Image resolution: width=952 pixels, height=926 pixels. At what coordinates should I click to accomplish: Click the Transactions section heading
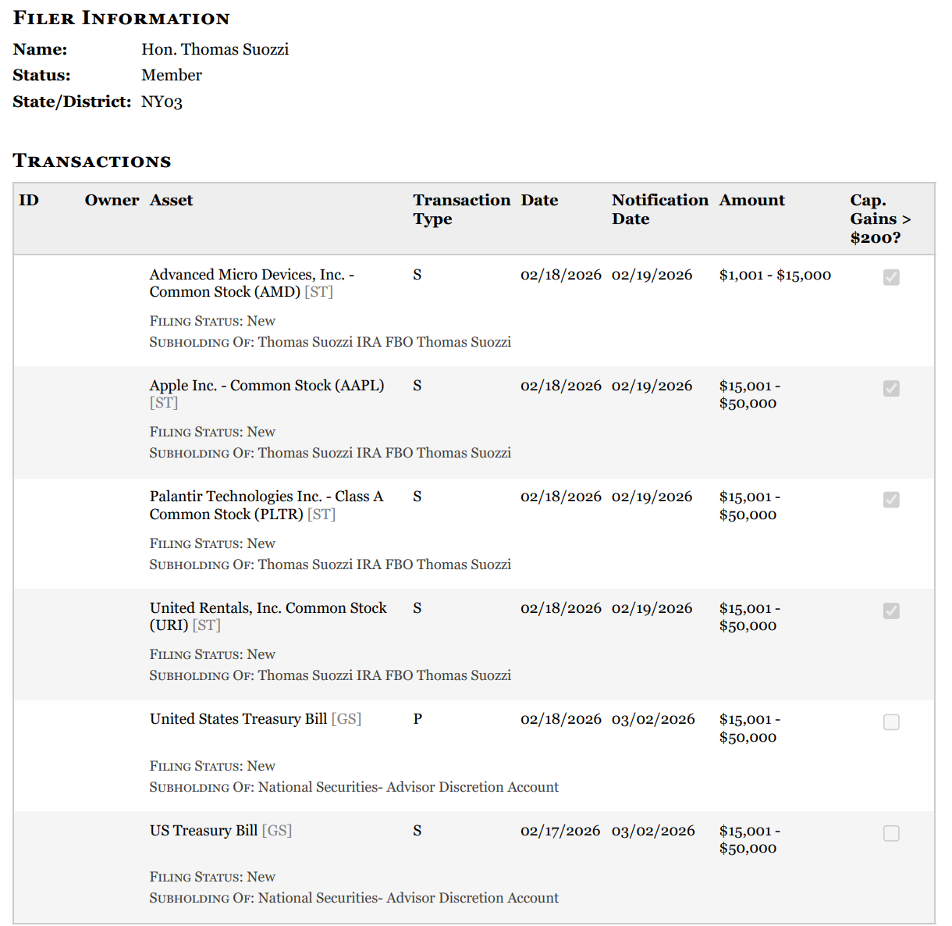(x=92, y=161)
